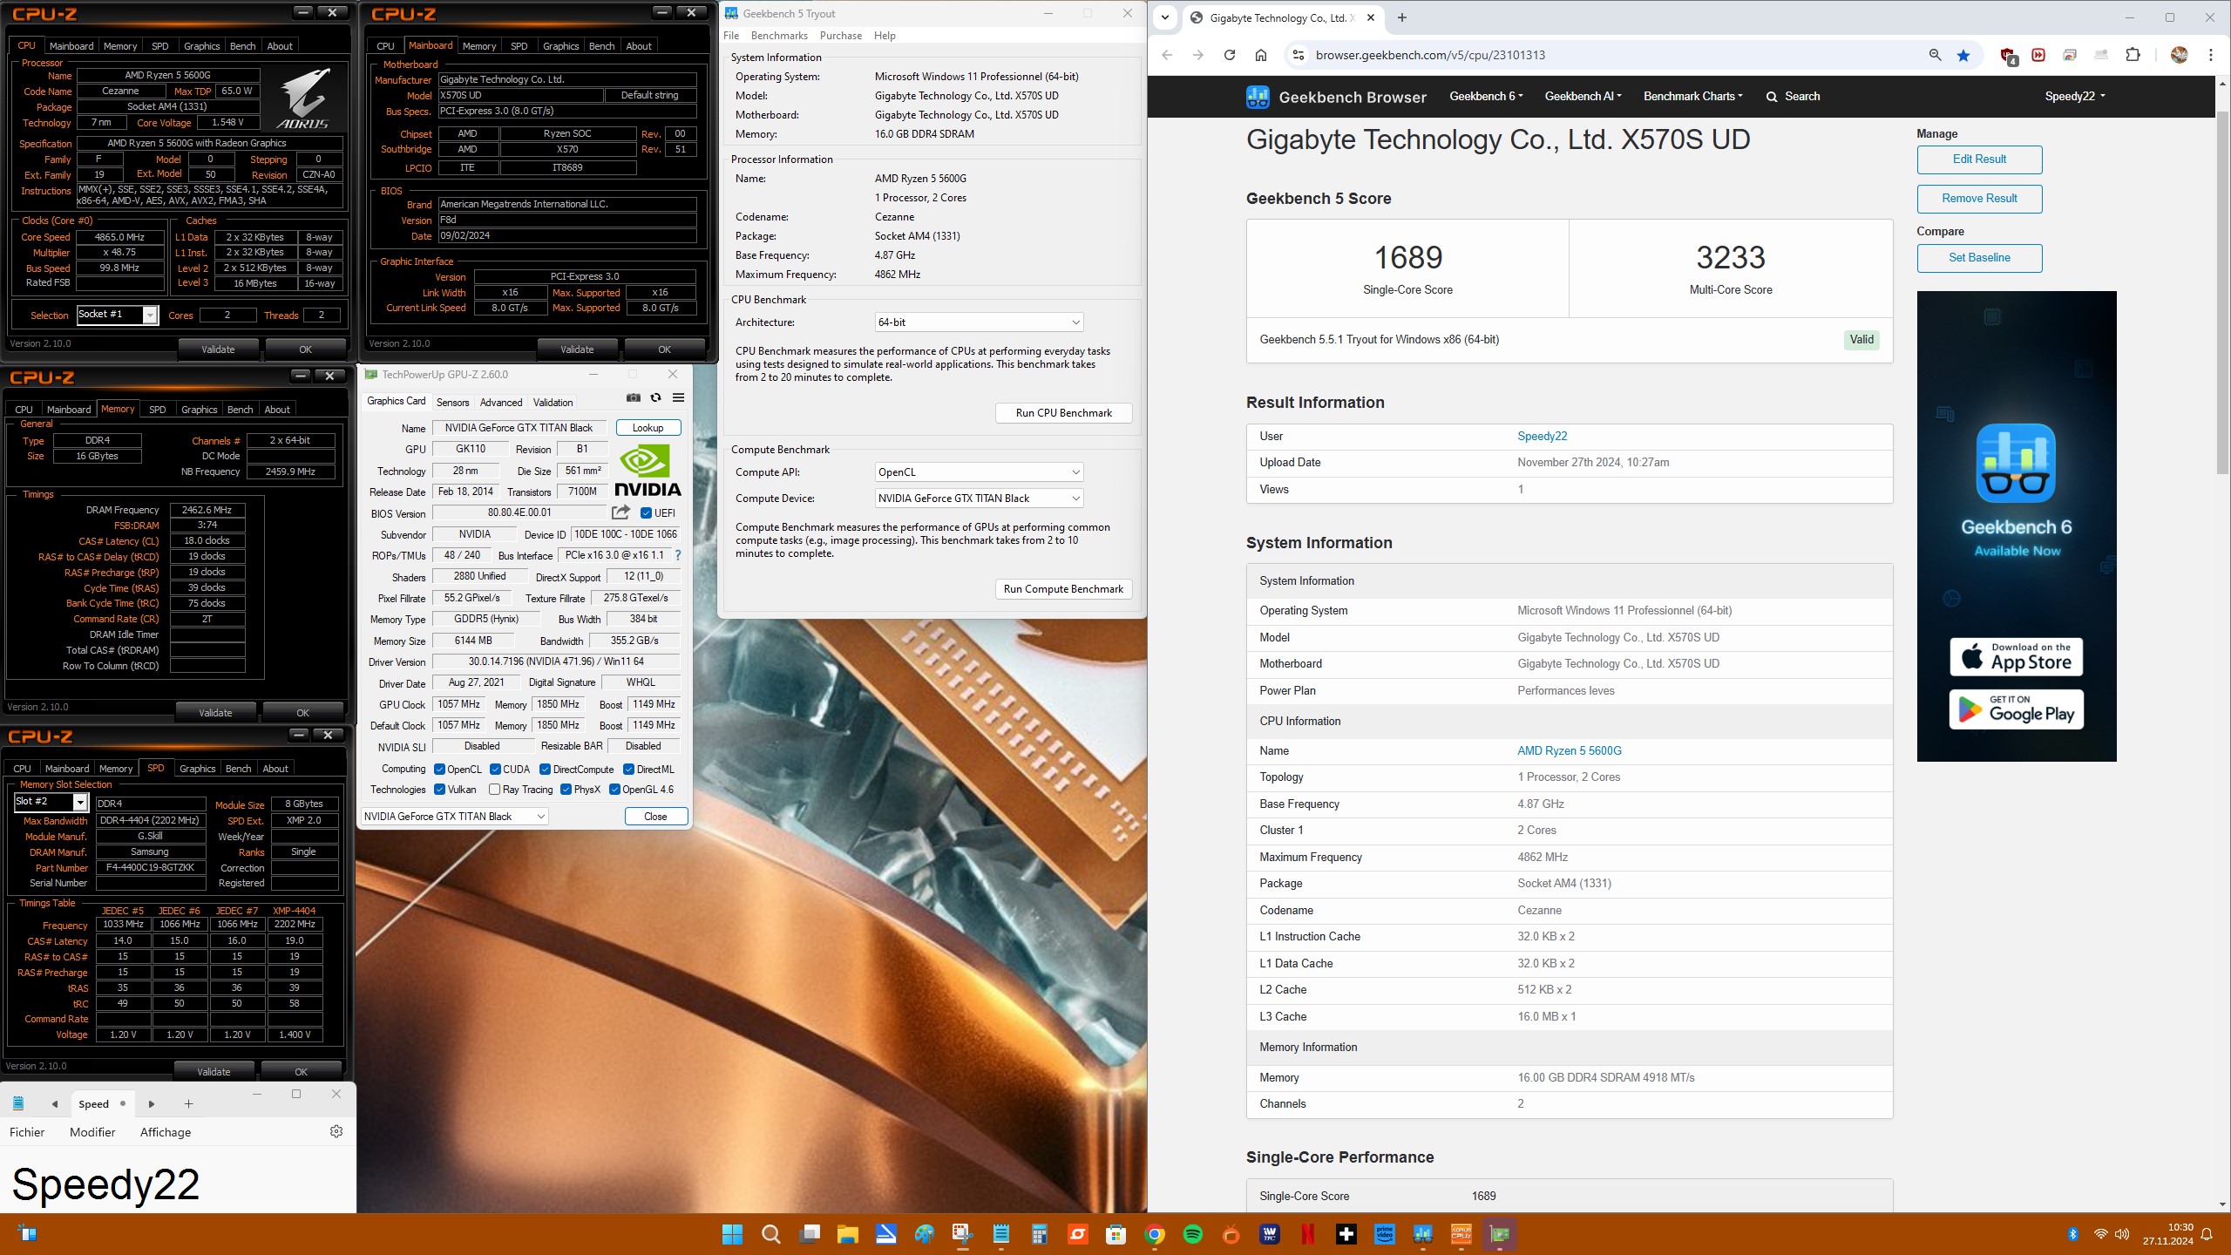Toggle the UEFI checkbox in GPU-Z
2231x1255 pixels.
pyautogui.click(x=646, y=512)
